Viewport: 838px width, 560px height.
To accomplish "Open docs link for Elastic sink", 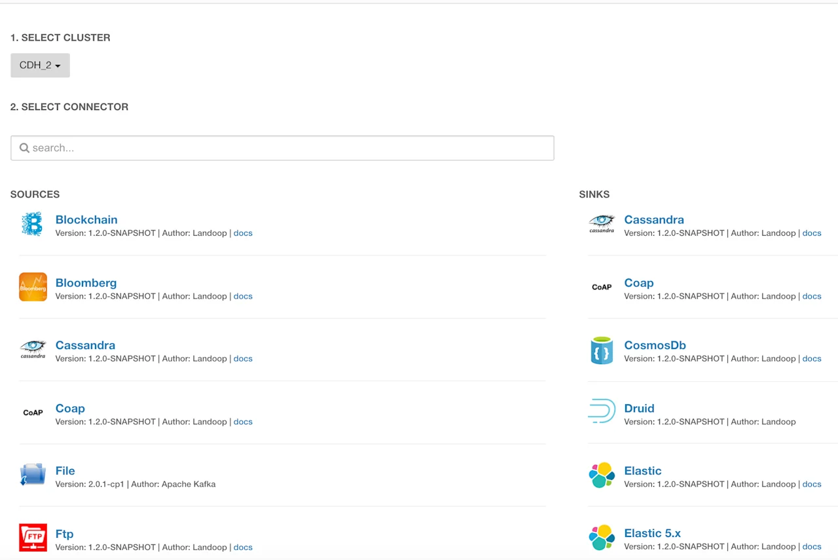I will point(812,484).
